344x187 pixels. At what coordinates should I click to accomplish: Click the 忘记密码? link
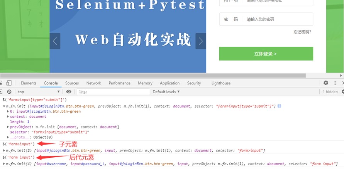[302, 32]
